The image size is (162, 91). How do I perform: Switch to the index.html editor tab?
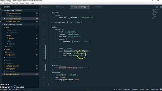point(97,7)
